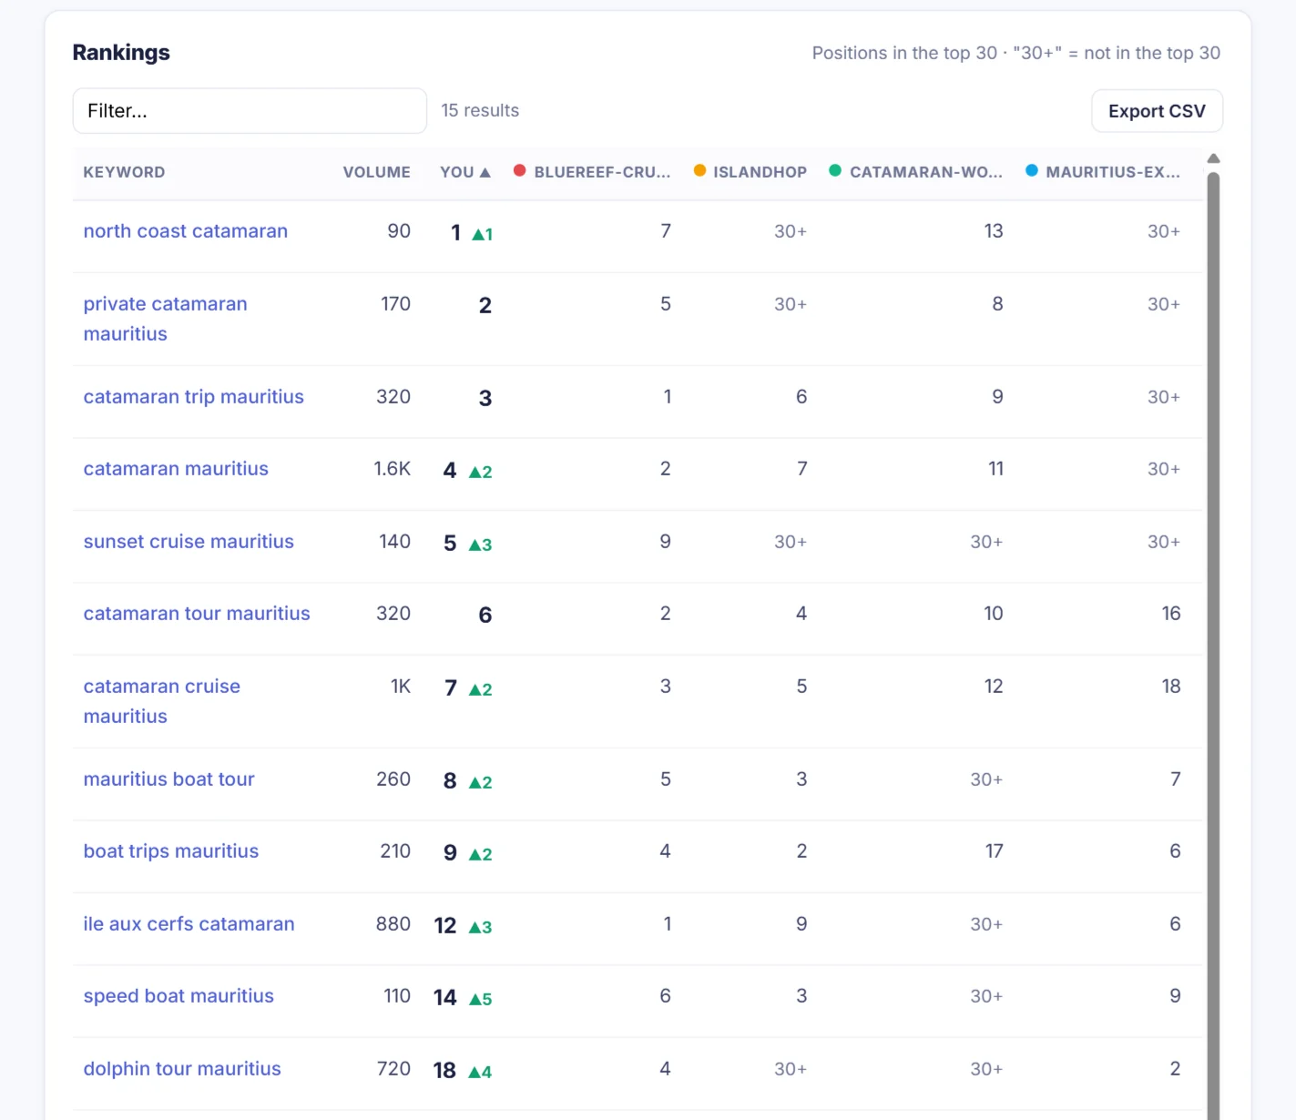Viewport: 1296px width, 1120px height.
Task: Click the up-3 change indicator for sunset cruise mauritius
Action: [x=481, y=545]
